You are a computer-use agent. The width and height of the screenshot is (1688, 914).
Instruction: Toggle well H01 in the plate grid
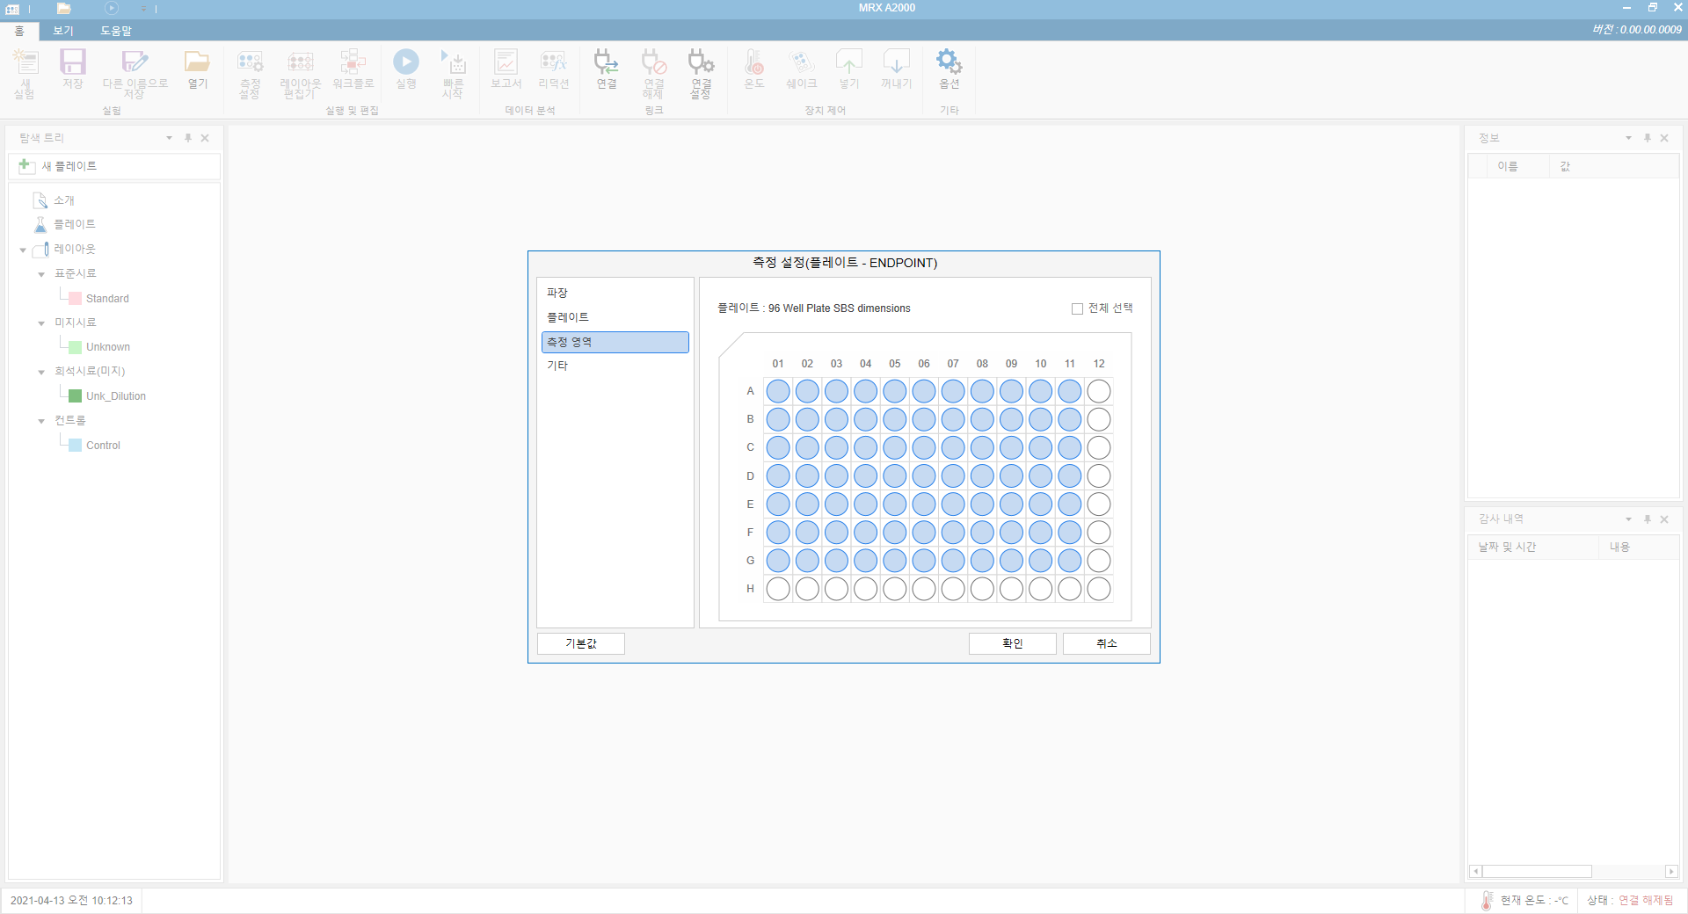coord(778,589)
